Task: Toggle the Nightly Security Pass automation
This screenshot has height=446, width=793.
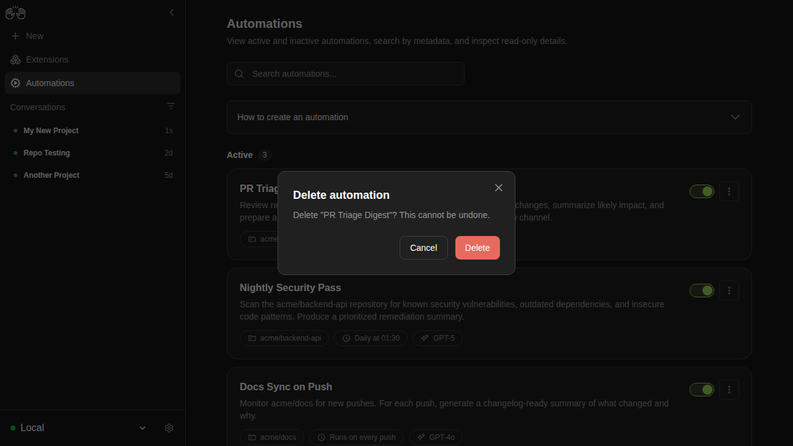Action: coord(702,291)
